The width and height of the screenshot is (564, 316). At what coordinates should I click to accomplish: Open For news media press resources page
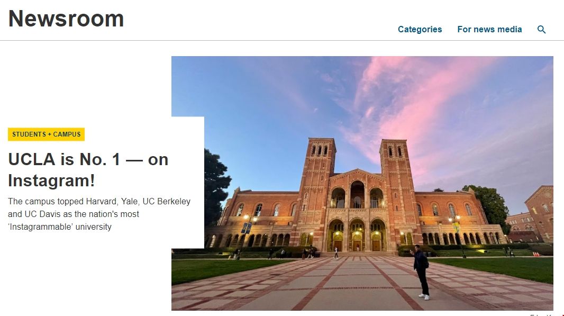(x=489, y=29)
